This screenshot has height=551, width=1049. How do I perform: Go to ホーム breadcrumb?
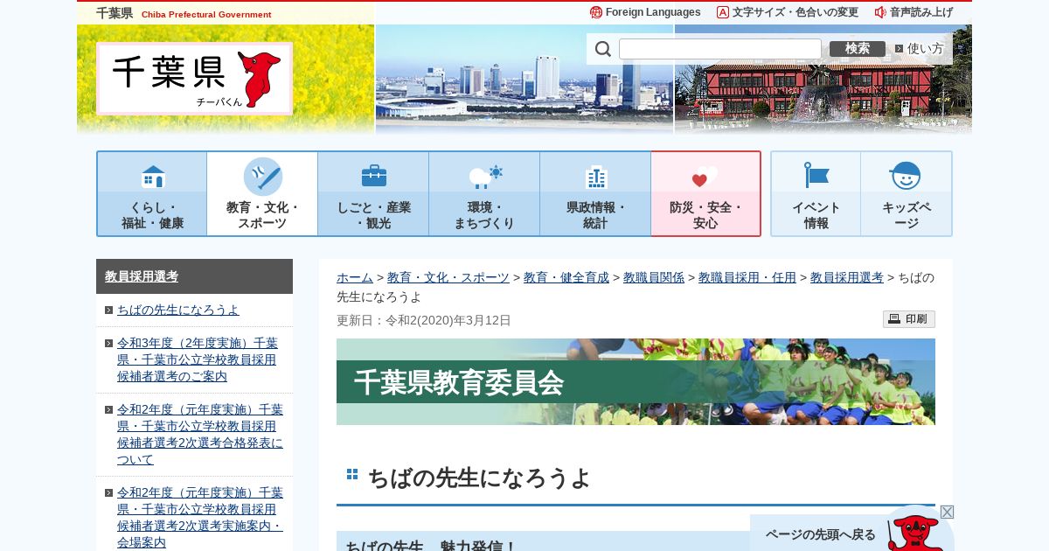[x=355, y=277]
